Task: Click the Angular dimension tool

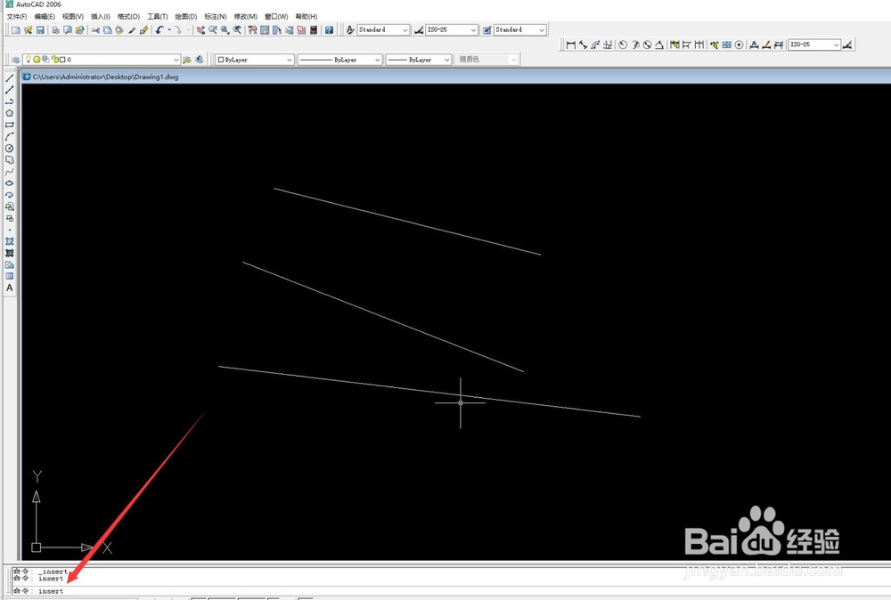Action: 659,45
